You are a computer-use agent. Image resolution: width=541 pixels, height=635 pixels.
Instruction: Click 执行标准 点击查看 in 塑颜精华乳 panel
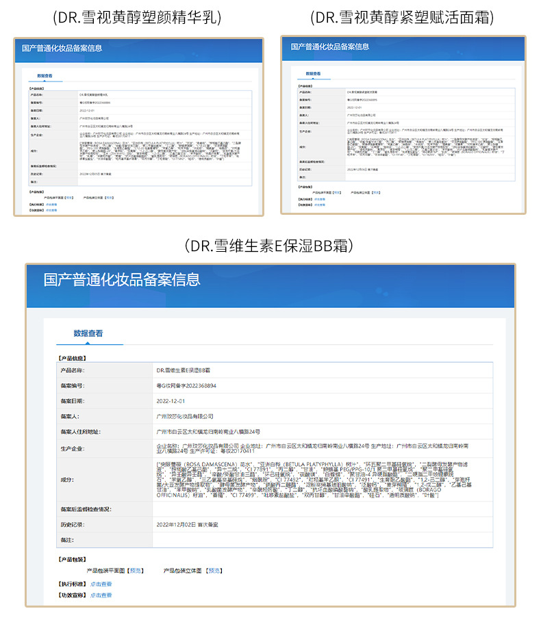click(x=51, y=205)
